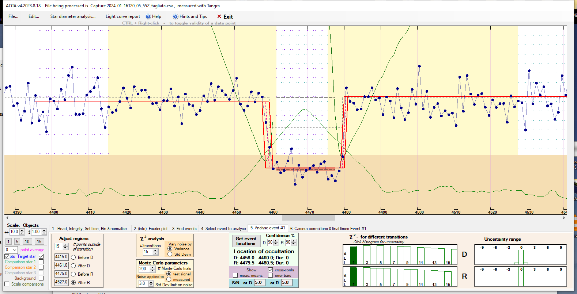Click the Get event locations button
The width and height of the screenshot is (577, 294).
click(246, 241)
